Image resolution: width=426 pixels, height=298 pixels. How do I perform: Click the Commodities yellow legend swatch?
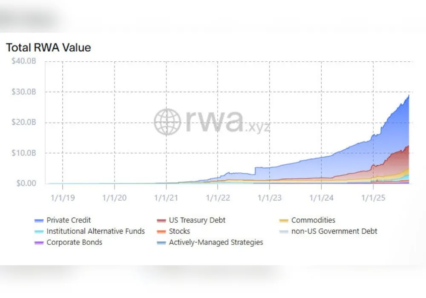click(284, 221)
